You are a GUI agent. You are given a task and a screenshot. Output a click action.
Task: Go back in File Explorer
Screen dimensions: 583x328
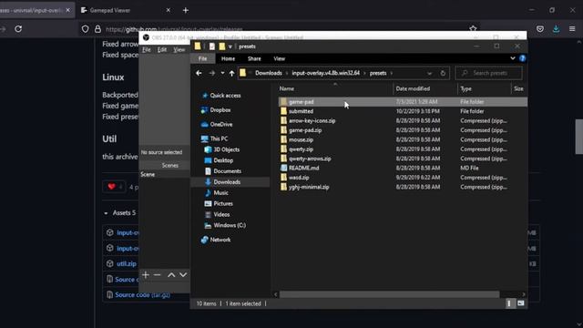[199, 73]
